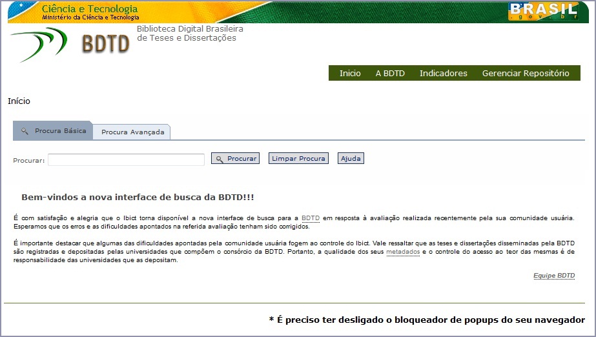This screenshot has height=337, width=596.
Task: Open the Indicadores menu item
Action: [x=443, y=74]
